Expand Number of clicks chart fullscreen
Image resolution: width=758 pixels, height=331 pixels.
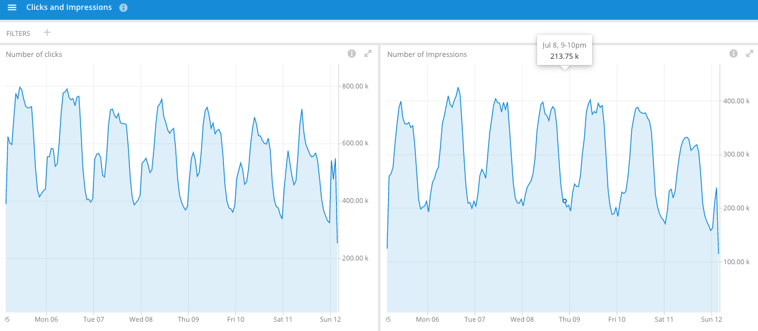click(368, 54)
